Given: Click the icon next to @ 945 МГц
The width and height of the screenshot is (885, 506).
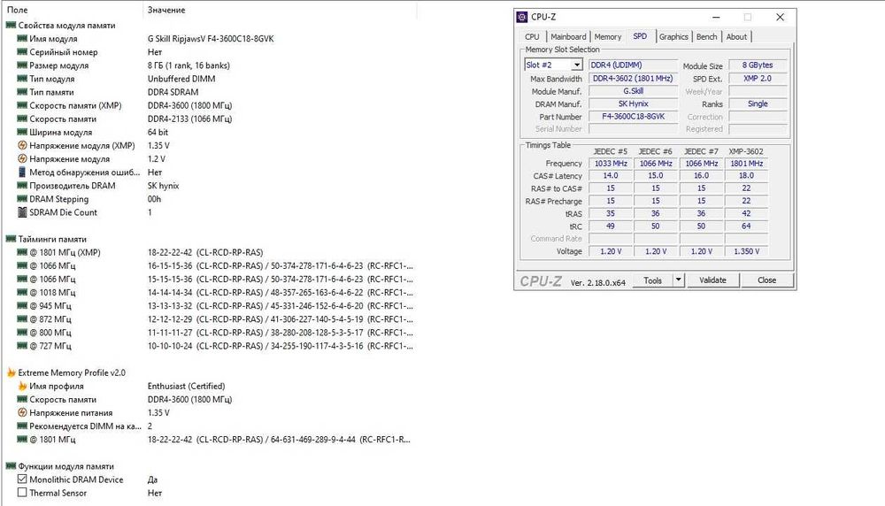Looking at the screenshot, I should pyautogui.click(x=22, y=306).
